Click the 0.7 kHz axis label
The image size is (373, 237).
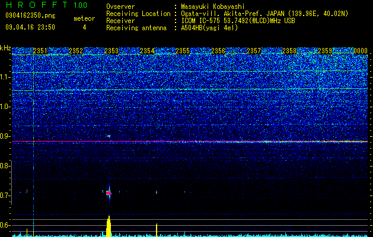pos(5,196)
